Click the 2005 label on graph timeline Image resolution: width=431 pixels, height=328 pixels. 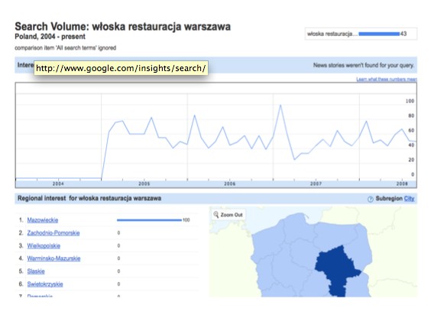144,183
